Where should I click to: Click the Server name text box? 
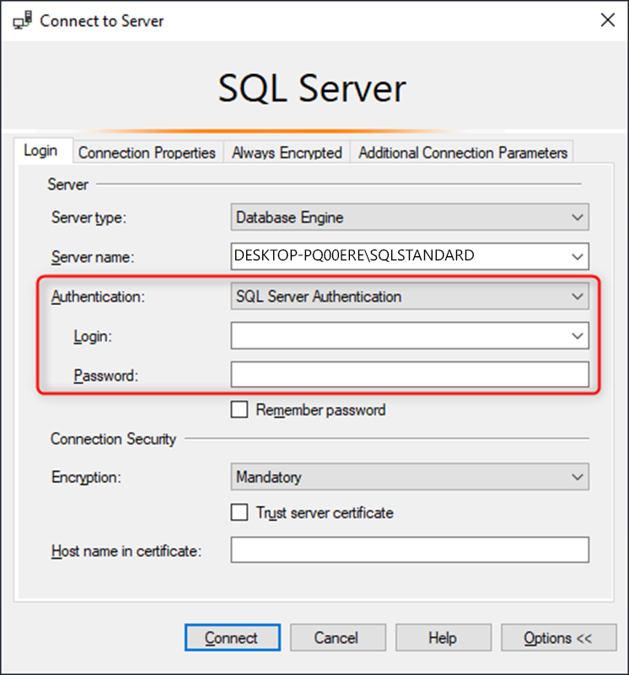[x=396, y=256]
